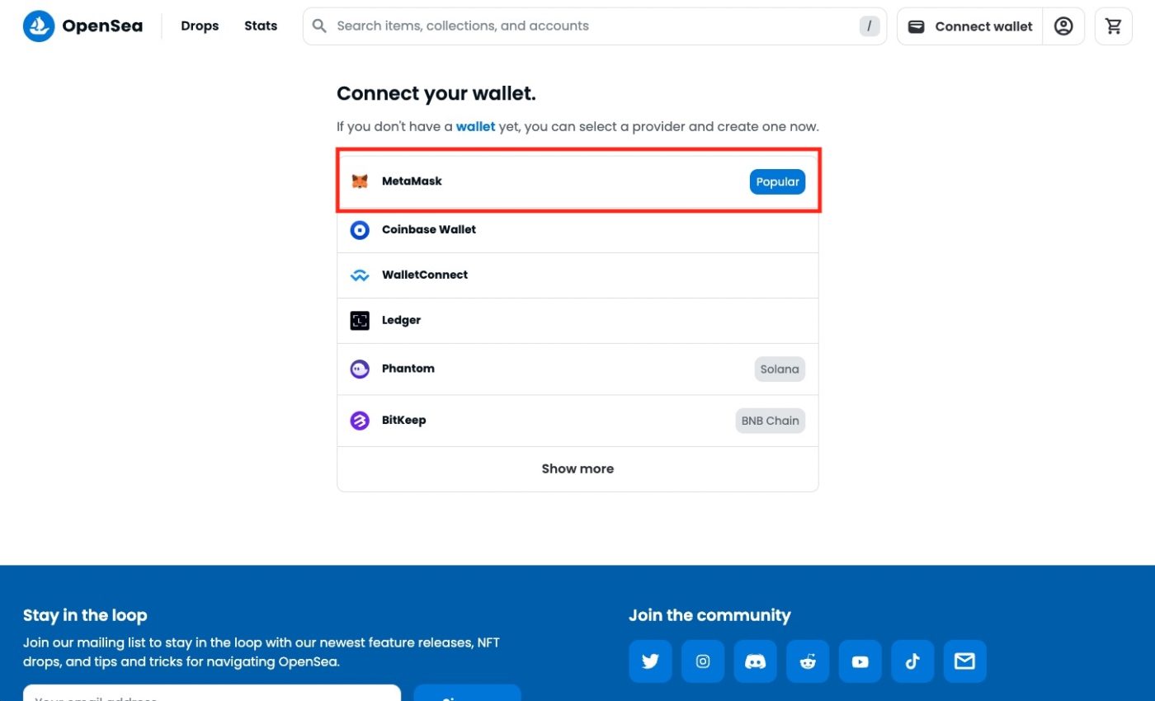Follow the blue wallet link
This screenshot has height=701, width=1155.
coord(476,127)
